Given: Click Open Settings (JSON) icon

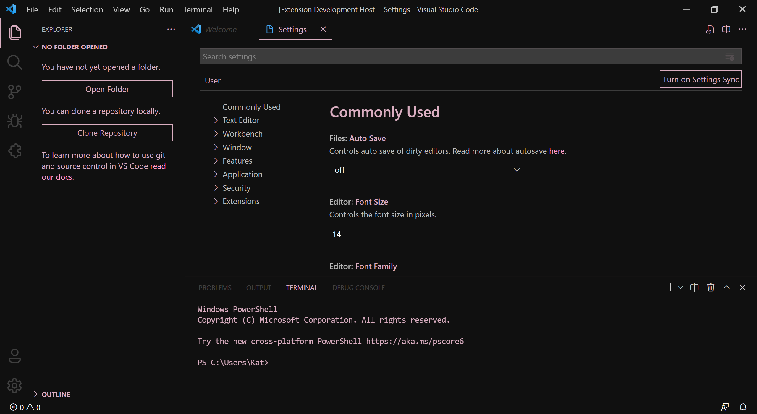Looking at the screenshot, I should (x=710, y=29).
